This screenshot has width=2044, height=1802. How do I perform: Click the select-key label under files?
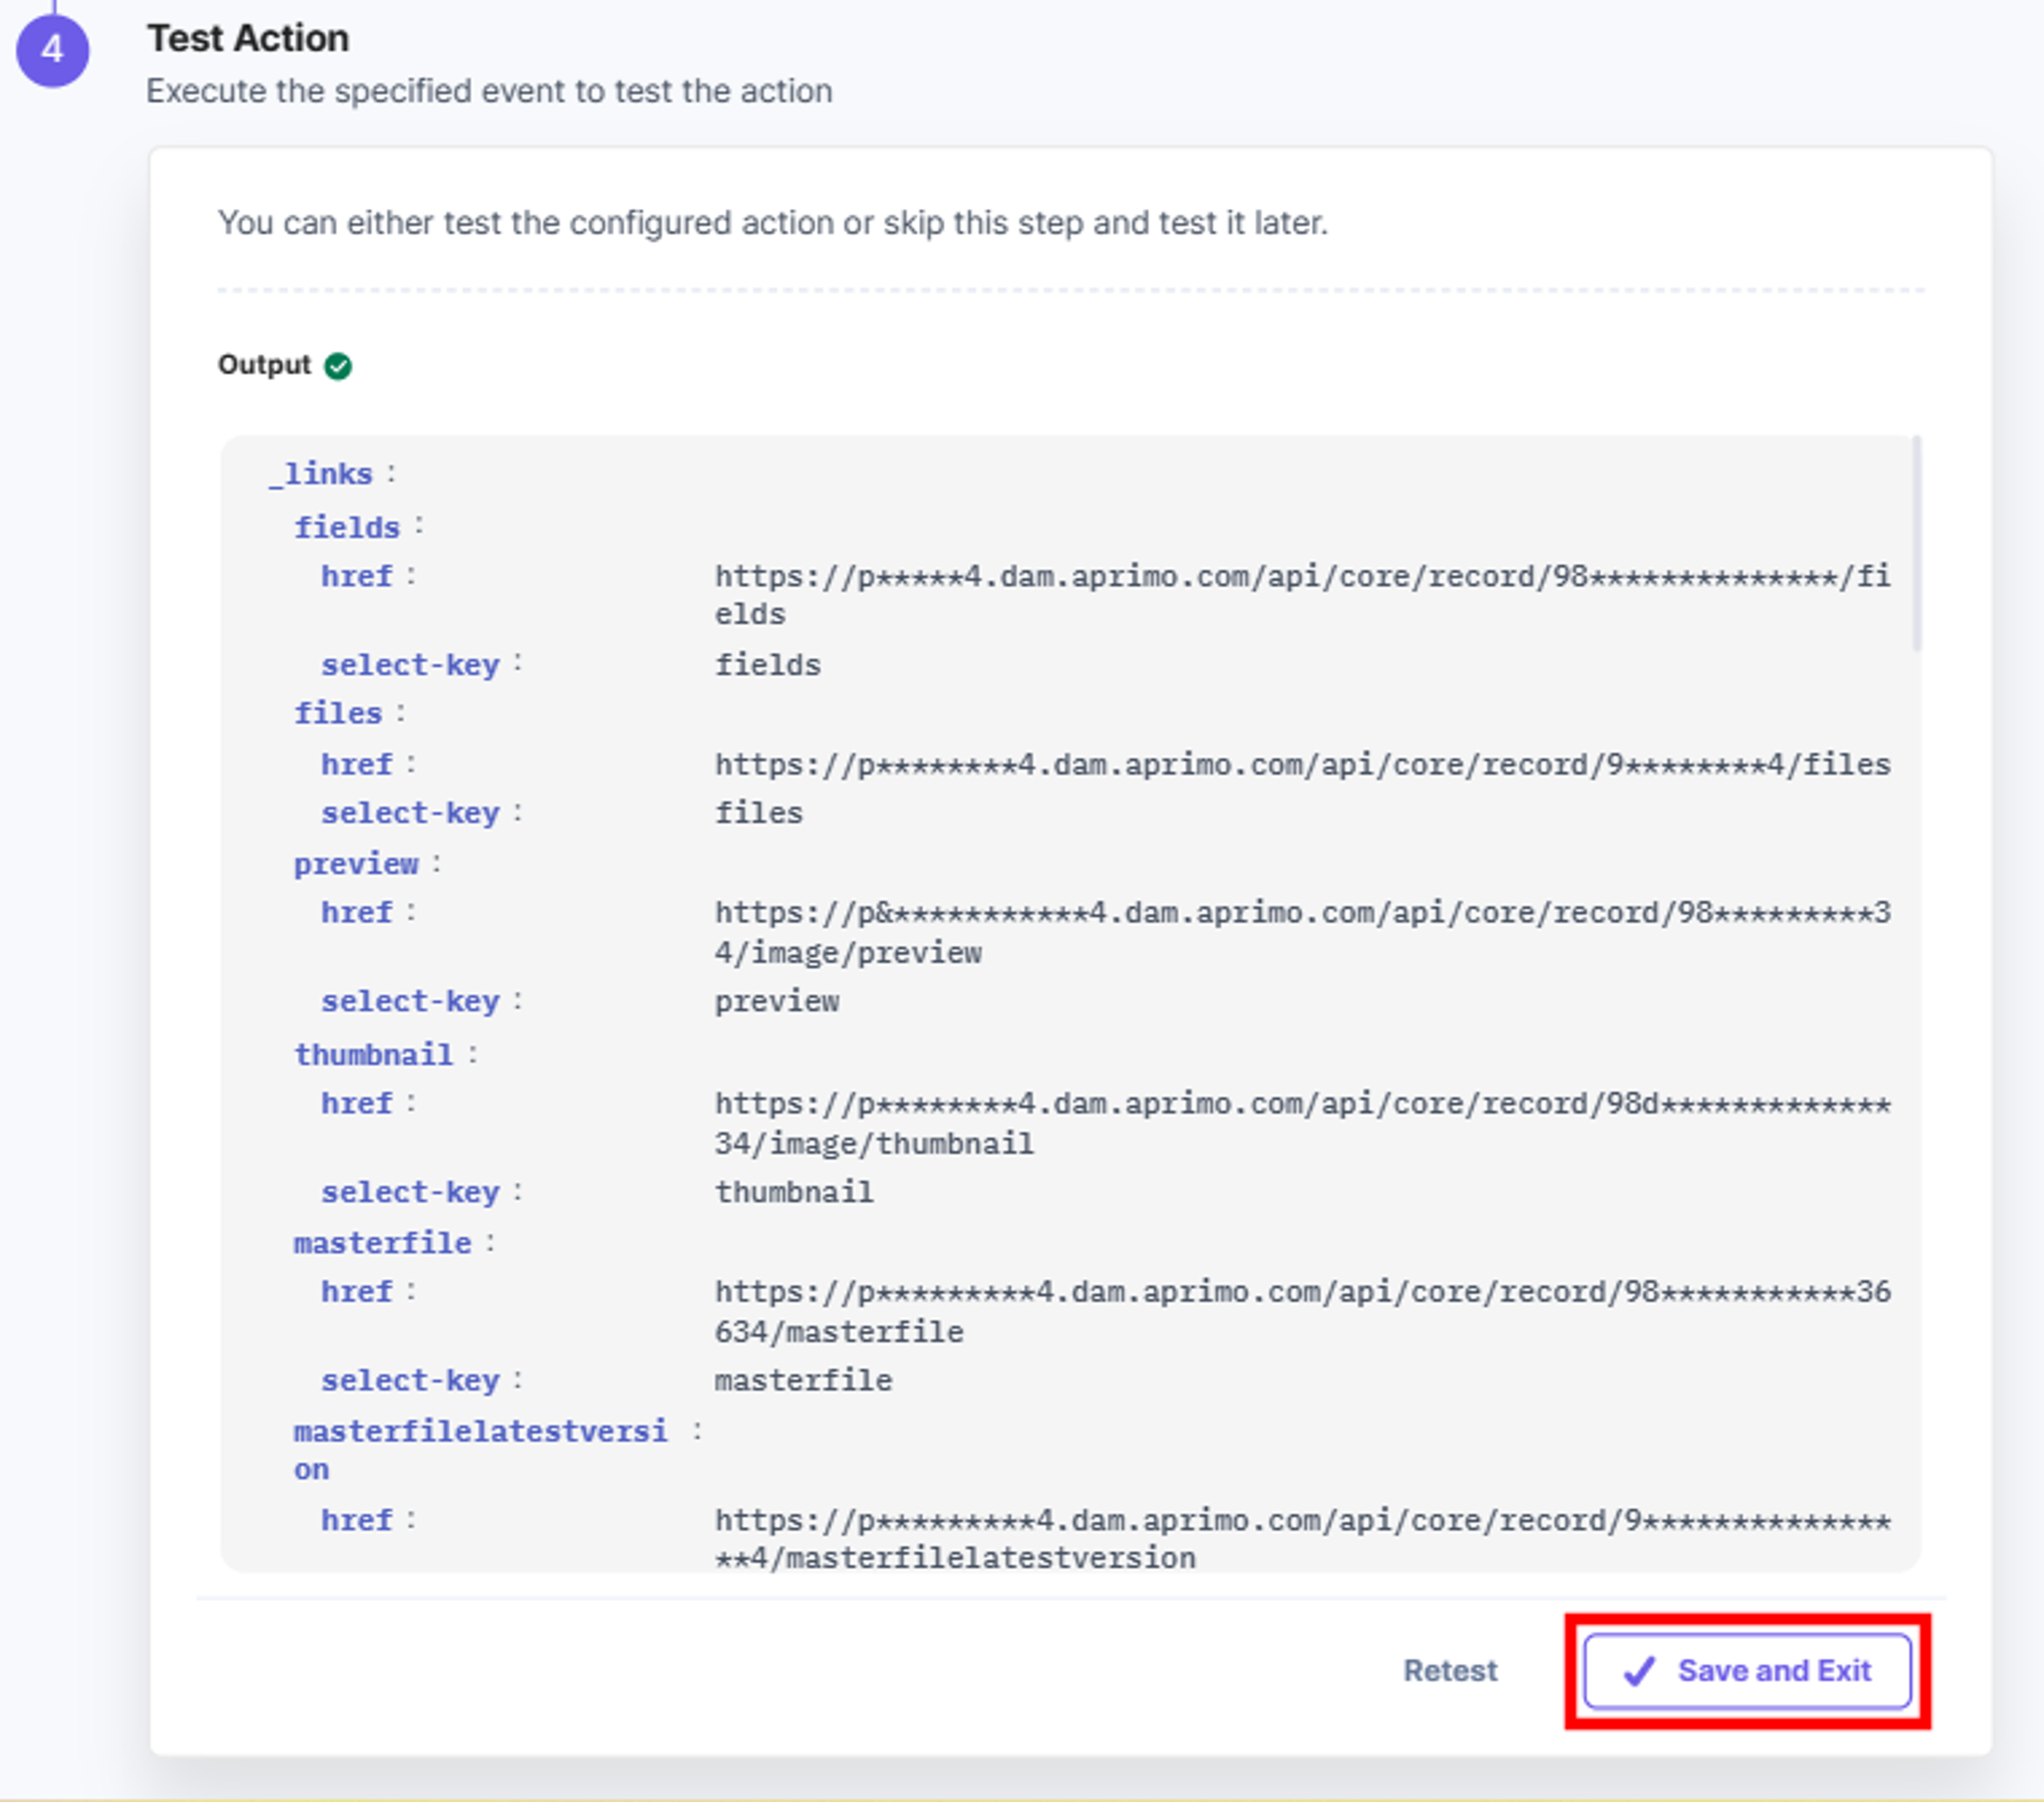click(410, 813)
